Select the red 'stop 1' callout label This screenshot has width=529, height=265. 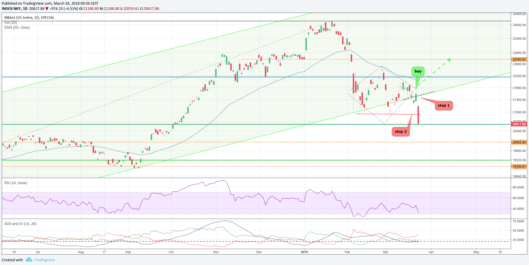[x=444, y=106]
